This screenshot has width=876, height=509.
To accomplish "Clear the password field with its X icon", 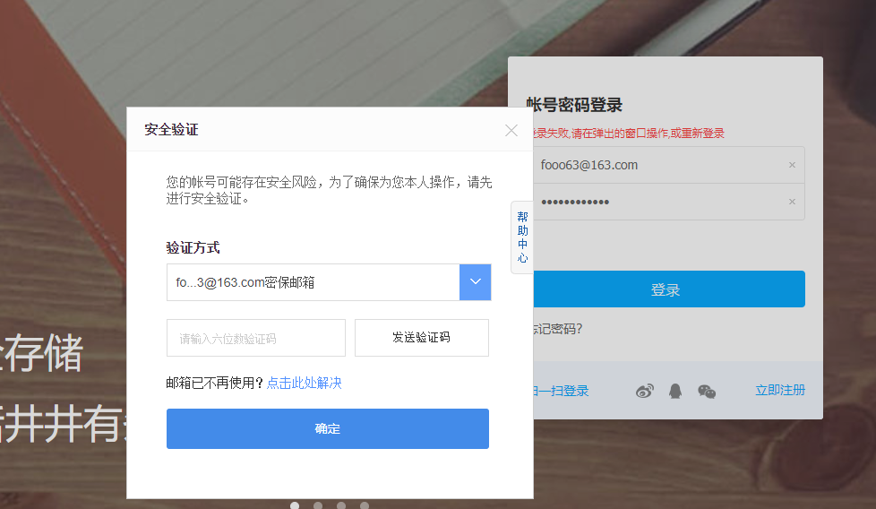I will 792,202.
